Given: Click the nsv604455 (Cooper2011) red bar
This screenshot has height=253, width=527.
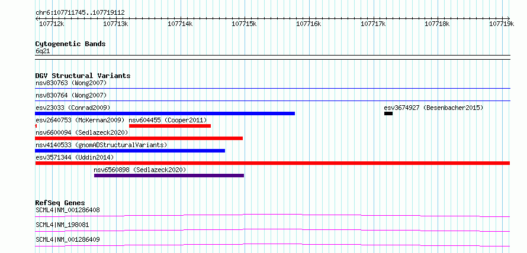Looking at the screenshot, I should (x=170, y=126).
